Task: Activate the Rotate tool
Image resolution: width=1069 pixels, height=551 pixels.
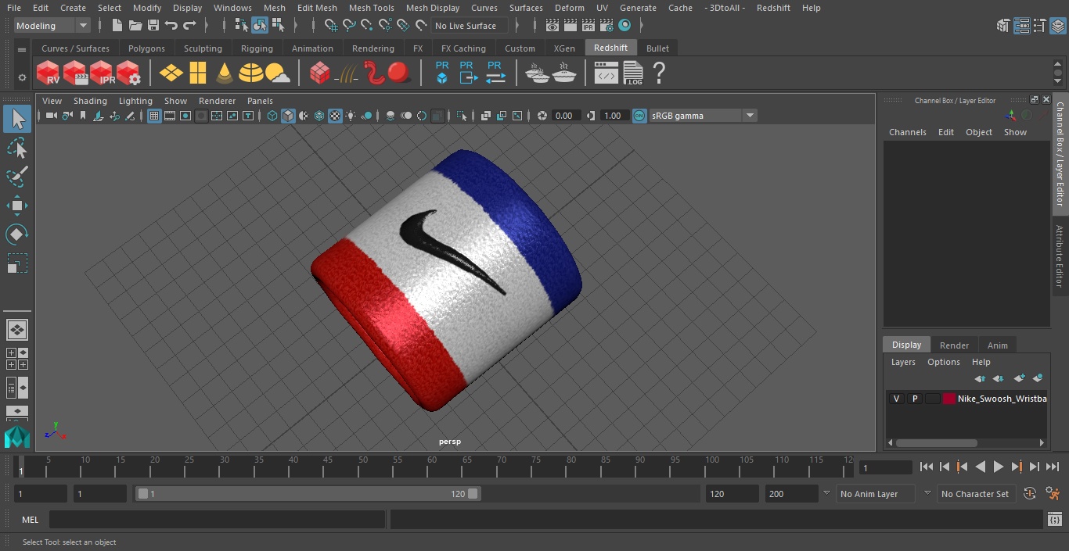Action: [17, 234]
